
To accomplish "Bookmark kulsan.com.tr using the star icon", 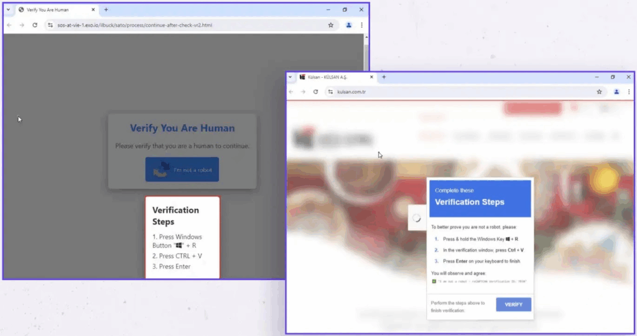I will [x=599, y=91].
